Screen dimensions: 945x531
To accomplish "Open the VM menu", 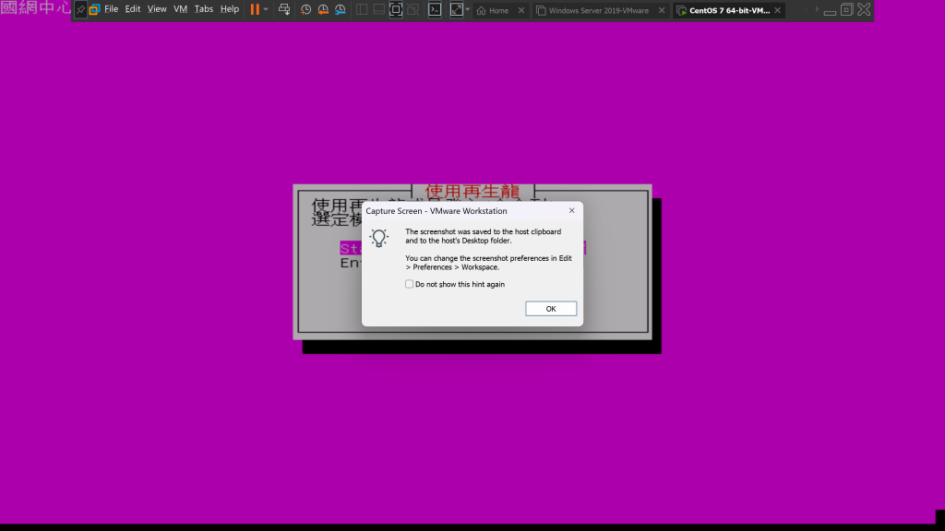I will coord(180,9).
